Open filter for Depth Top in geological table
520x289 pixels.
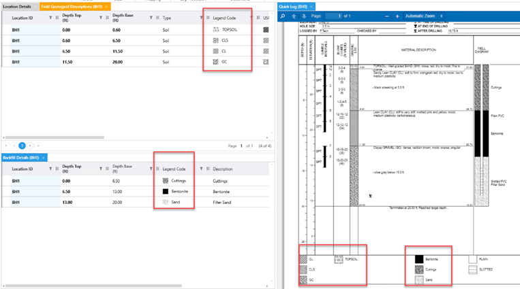[101, 18]
